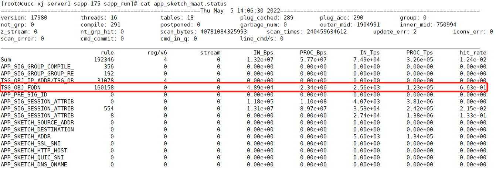496x173 pixels.
Task: Click the APP_SKETCH_DNS_QNAME row label
Action: tap(34, 165)
